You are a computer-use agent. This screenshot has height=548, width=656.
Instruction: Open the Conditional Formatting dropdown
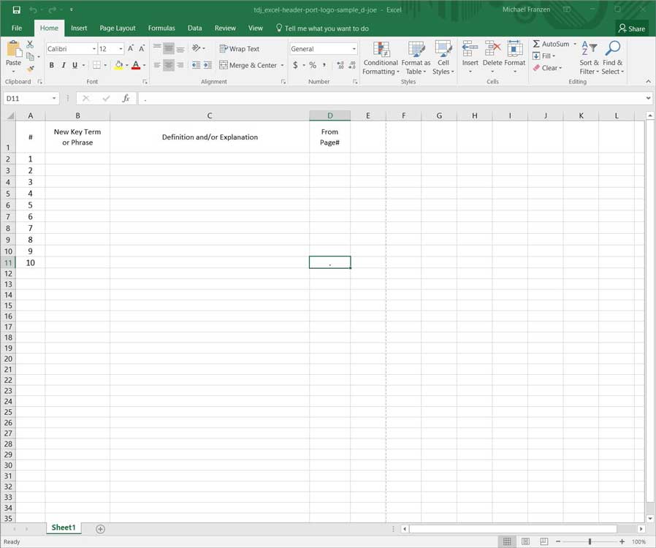coord(381,58)
